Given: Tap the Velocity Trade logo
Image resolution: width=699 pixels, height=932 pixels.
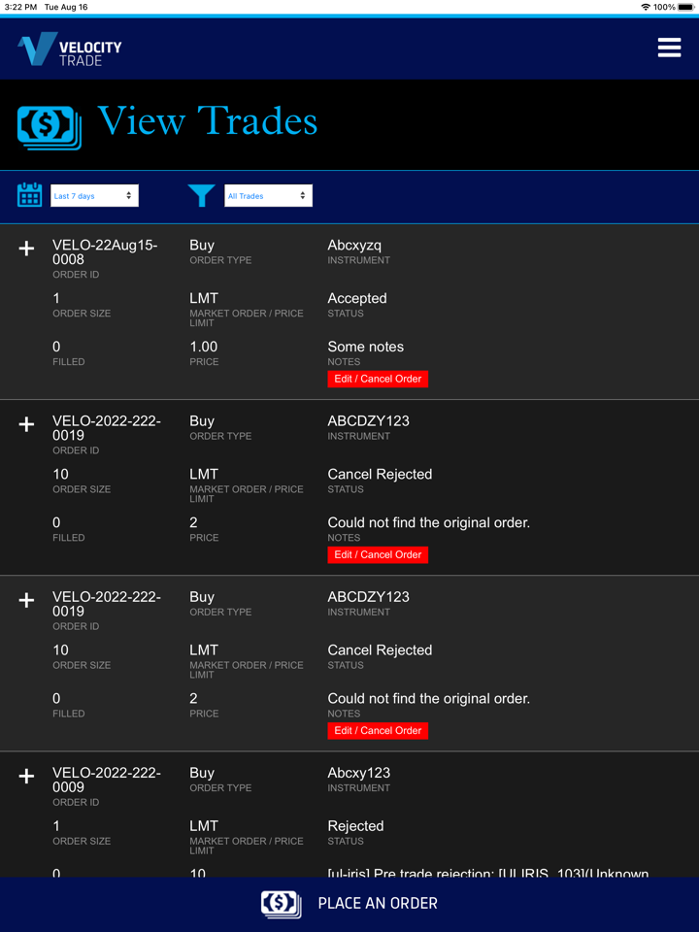Looking at the screenshot, I should (69, 49).
